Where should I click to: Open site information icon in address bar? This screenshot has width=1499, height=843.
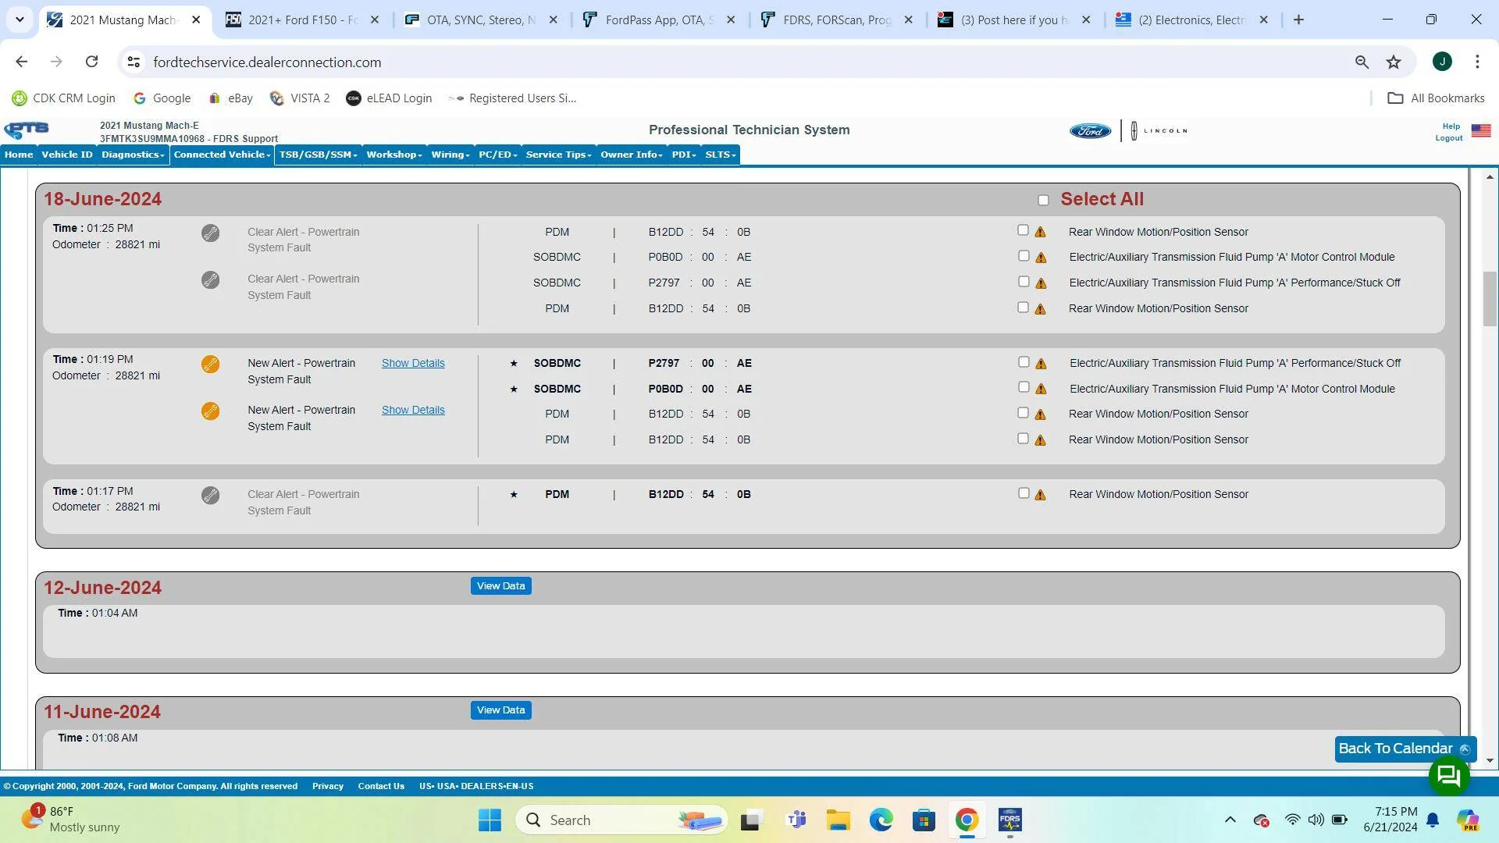pos(134,62)
